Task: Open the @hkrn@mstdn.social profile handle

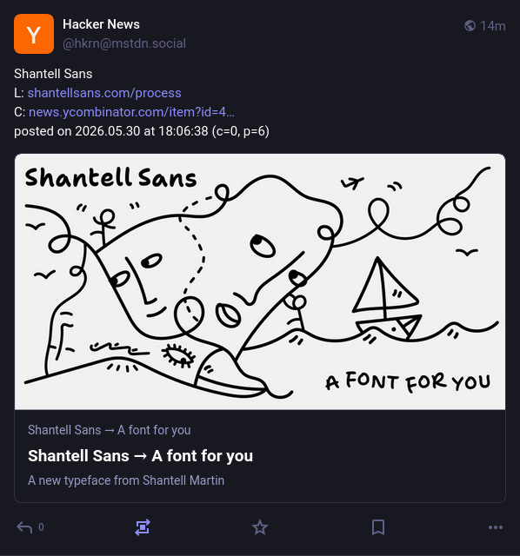Action: [124, 43]
